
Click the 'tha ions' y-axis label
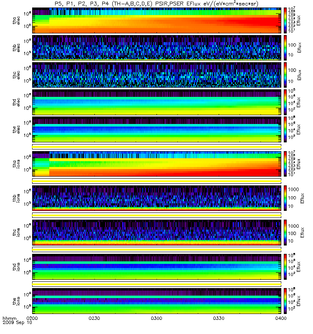16,164
